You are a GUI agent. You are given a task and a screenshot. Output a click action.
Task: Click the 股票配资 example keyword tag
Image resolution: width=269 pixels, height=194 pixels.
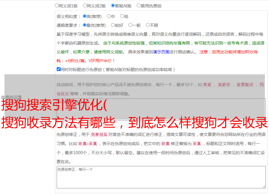pos(245,85)
